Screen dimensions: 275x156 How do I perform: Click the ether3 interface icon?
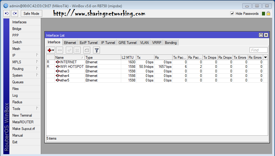click(57, 71)
